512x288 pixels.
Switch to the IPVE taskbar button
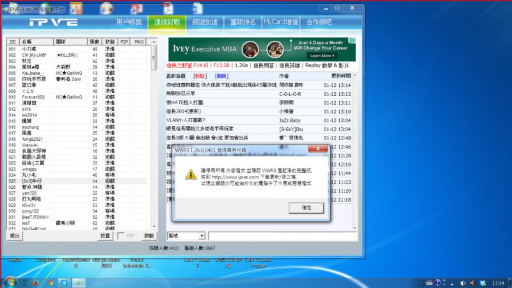click(x=79, y=283)
